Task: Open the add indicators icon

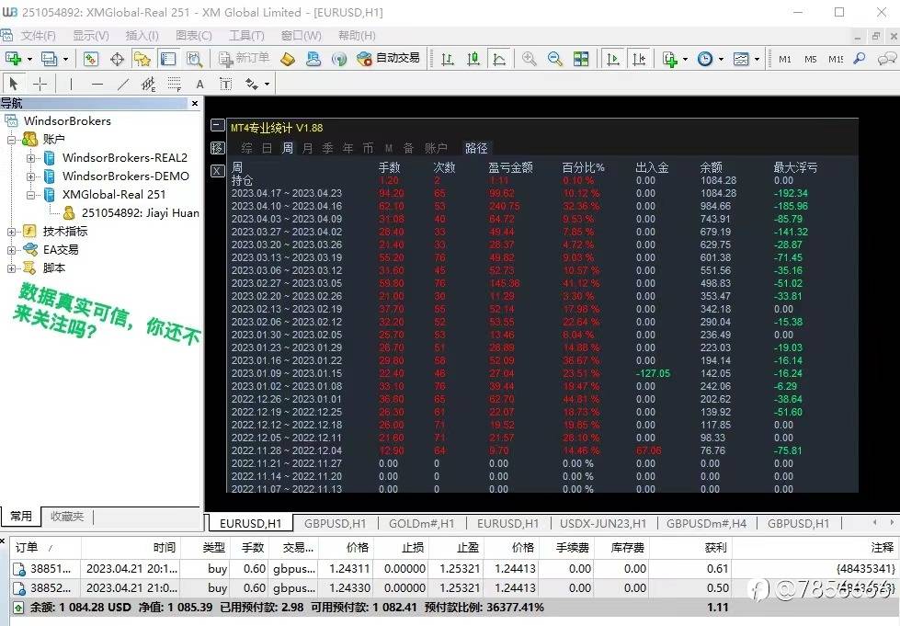Action: coord(669,59)
